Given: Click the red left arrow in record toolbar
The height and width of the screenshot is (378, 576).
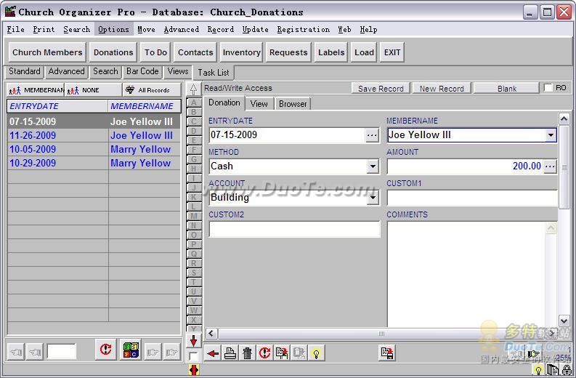Looking at the screenshot, I should coord(213,353).
